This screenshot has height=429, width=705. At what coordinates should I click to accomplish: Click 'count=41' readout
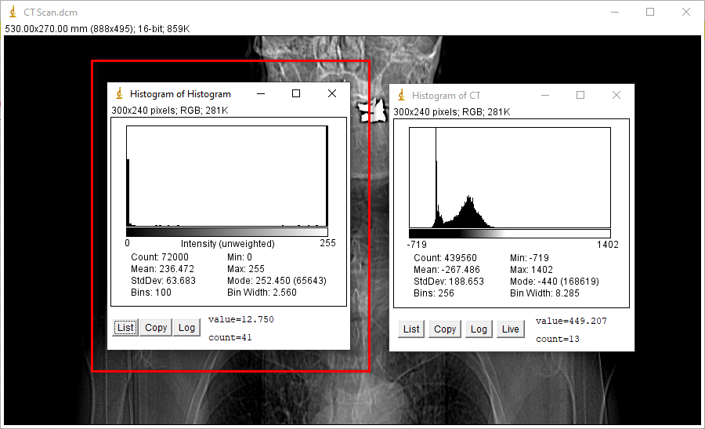point(230,337)
